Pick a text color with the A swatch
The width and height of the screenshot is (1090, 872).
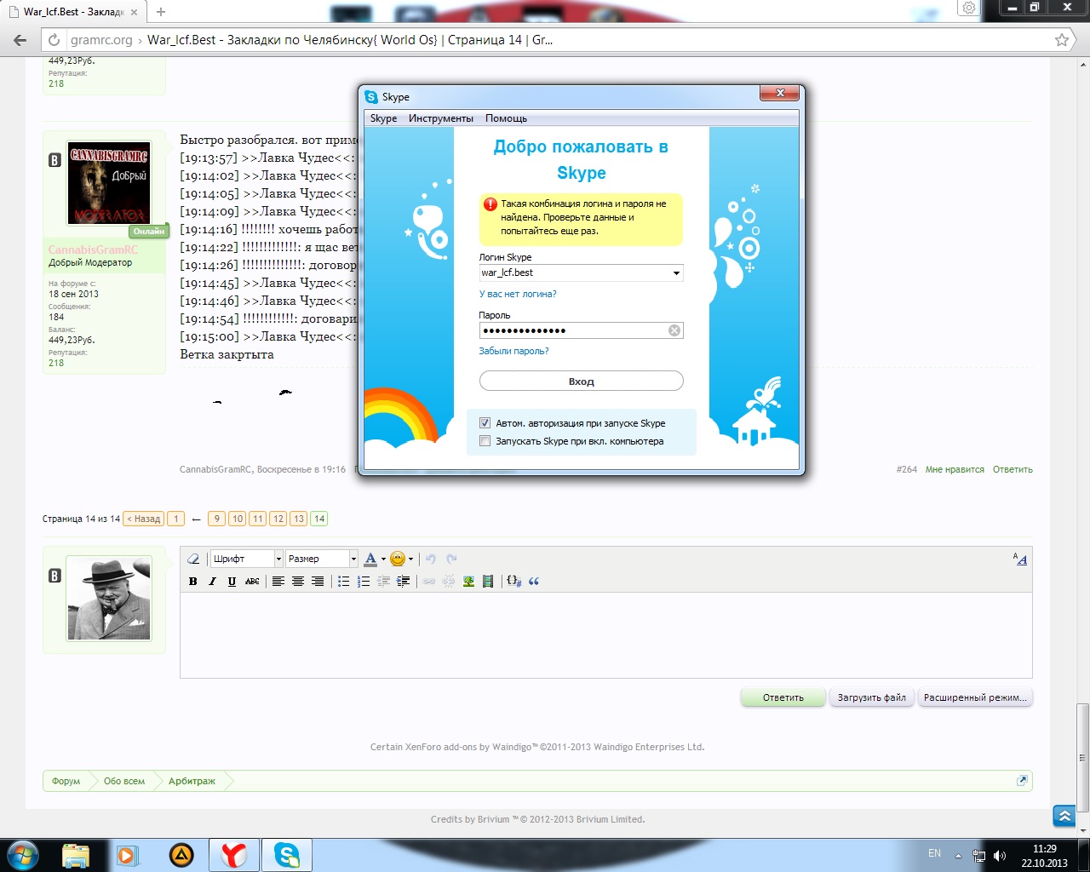(370, 559)
